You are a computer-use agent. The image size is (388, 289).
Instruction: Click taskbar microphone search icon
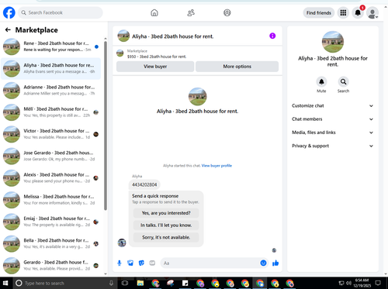pyautogui.click(x=111, y=283)
